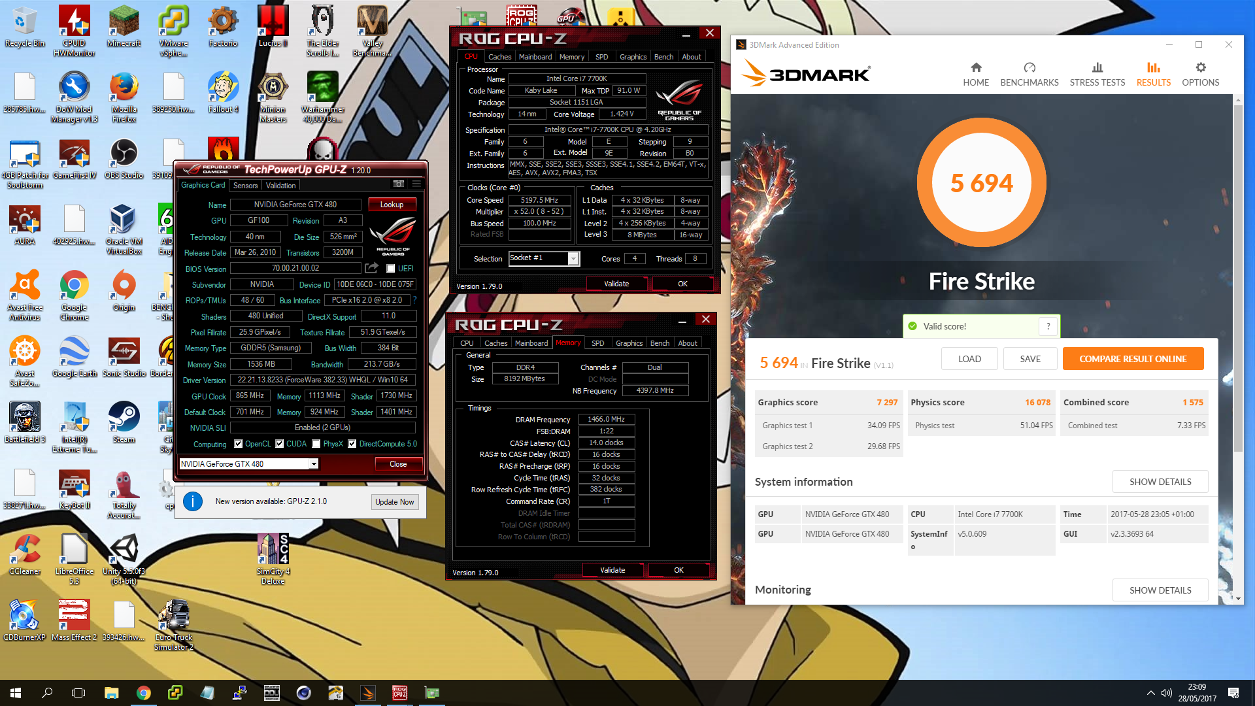1255x706 pixels.
Task: Open Google Earth desktop shortcut
Action: (x=75, y=356)
